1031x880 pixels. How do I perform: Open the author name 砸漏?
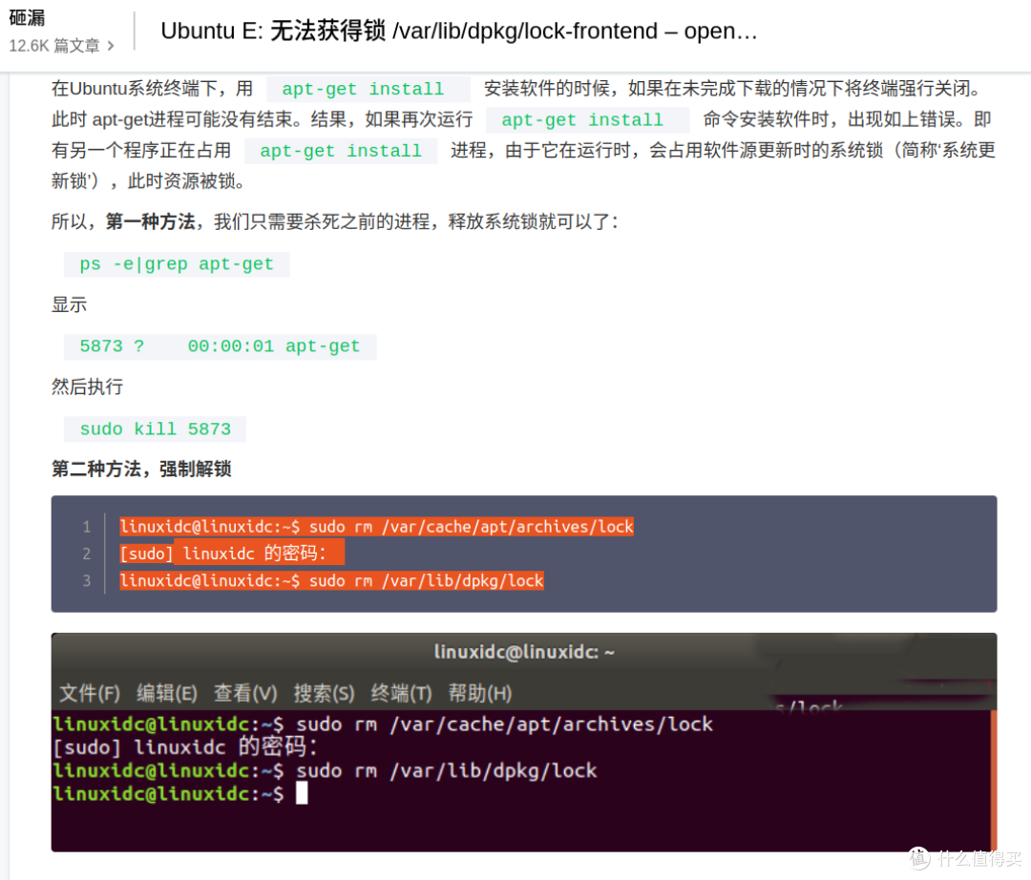pos(27,18)
